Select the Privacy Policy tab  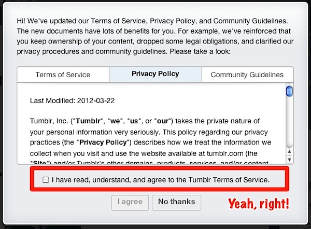pos(155,75)
